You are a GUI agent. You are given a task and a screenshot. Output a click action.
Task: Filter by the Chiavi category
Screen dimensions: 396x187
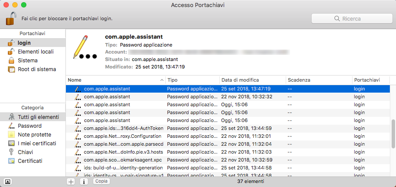click(x=25, y=152)
